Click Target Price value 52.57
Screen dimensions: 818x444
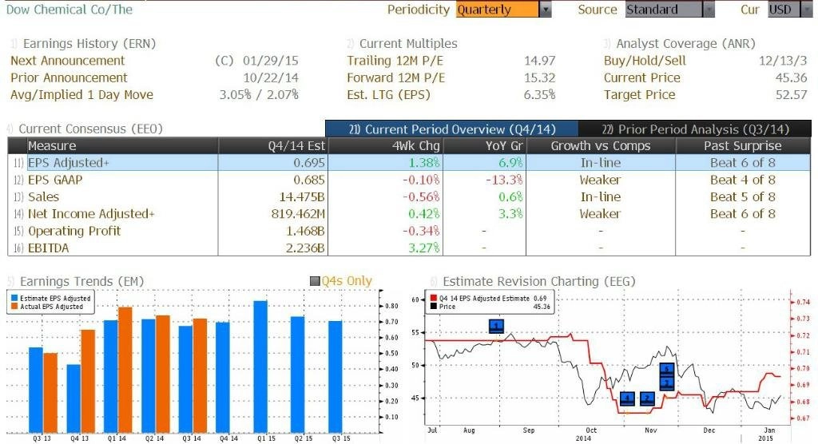[x=791, y=94]
